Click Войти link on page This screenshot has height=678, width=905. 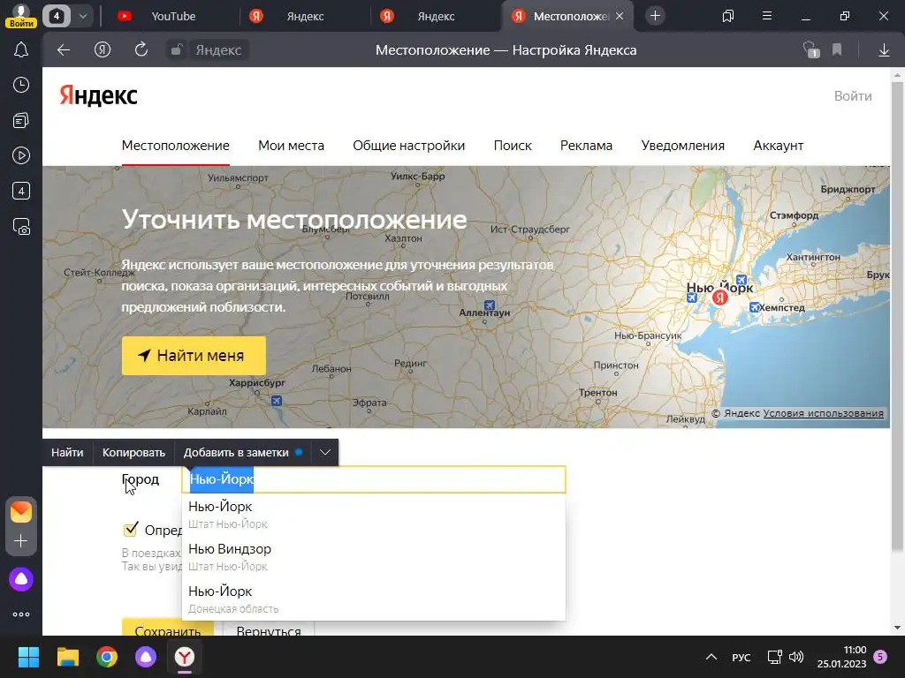(853, 95)
